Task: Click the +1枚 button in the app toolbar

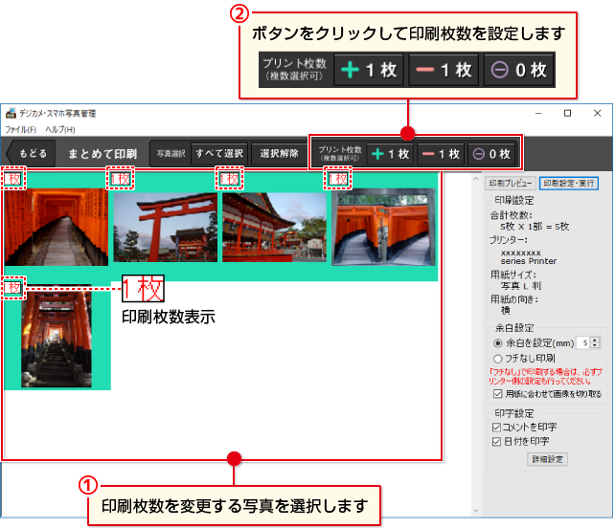Action: tap(391, 153)
